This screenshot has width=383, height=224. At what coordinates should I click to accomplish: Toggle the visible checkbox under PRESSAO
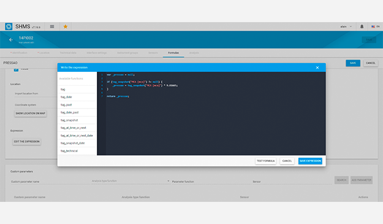[16, 70]
